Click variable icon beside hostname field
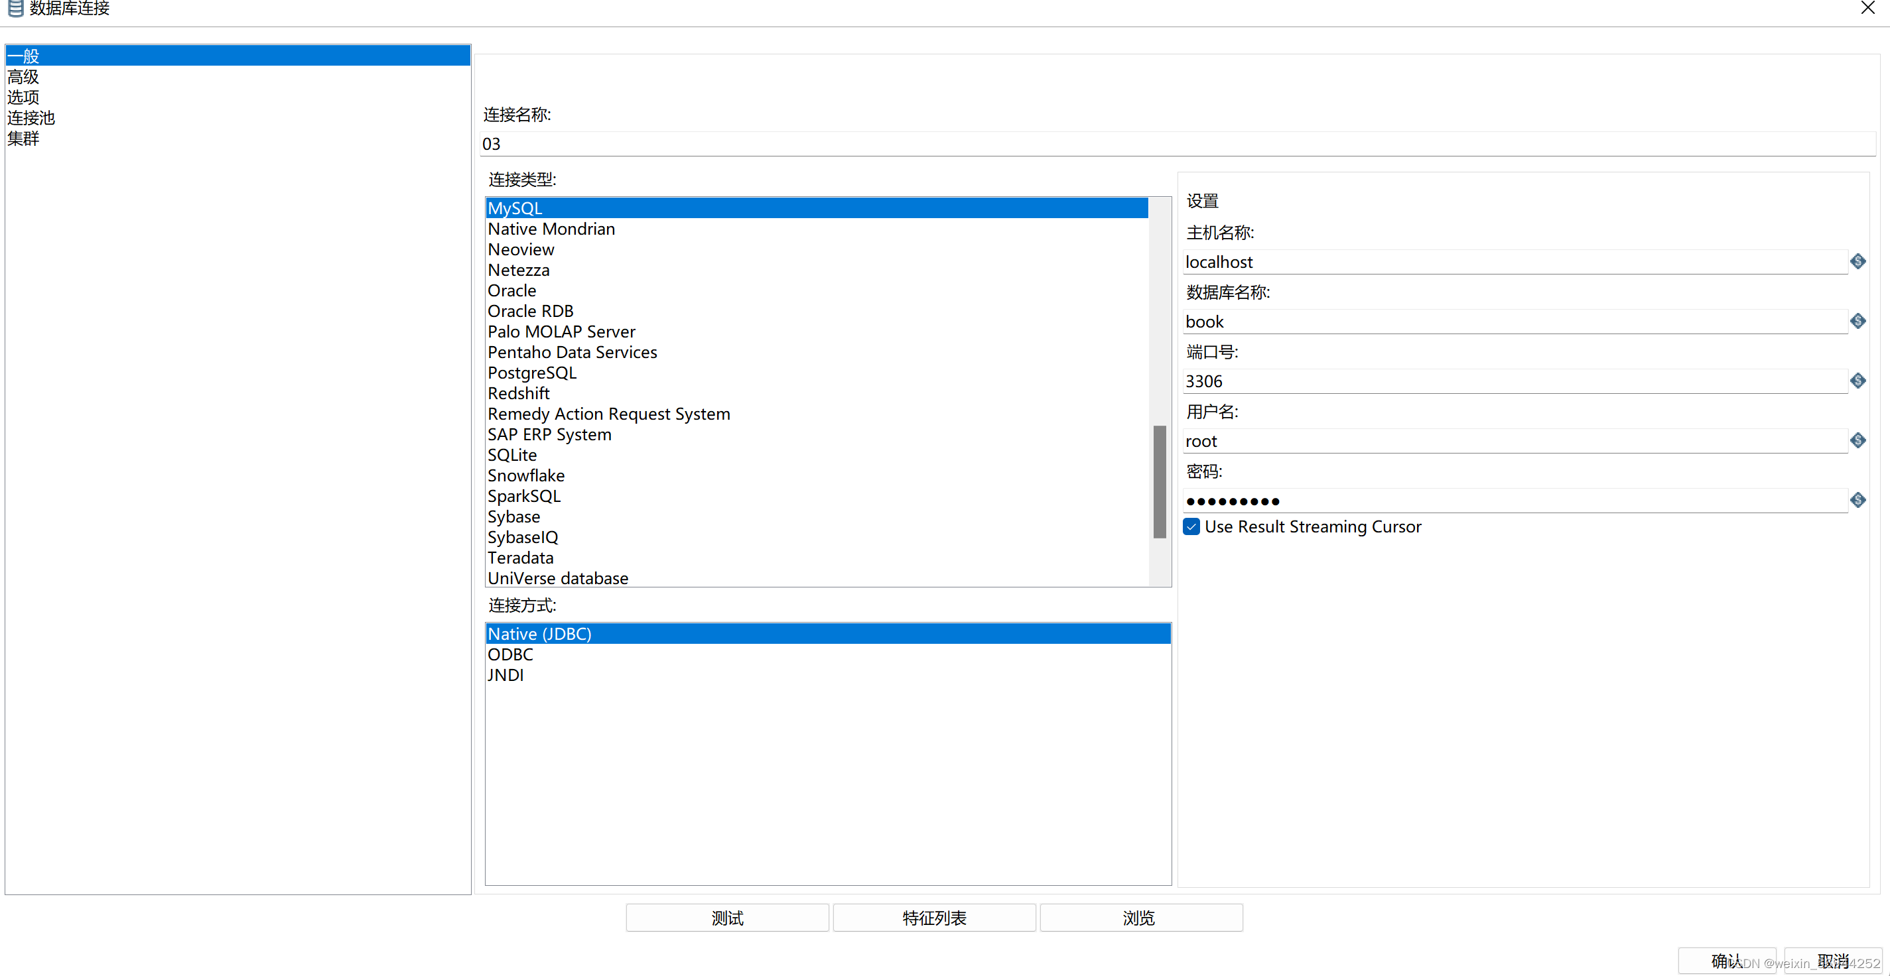 (x=1857, y=261)
